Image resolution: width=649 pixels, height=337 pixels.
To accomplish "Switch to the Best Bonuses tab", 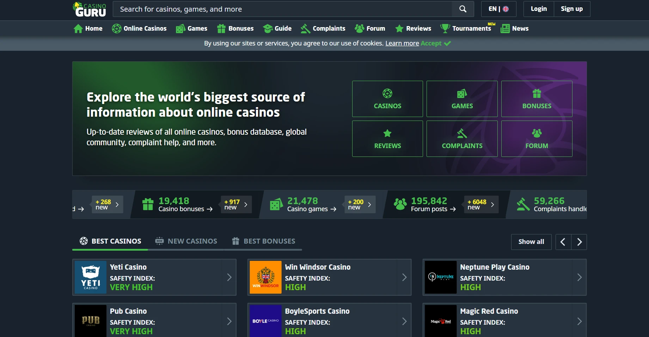I will point(264,241).
